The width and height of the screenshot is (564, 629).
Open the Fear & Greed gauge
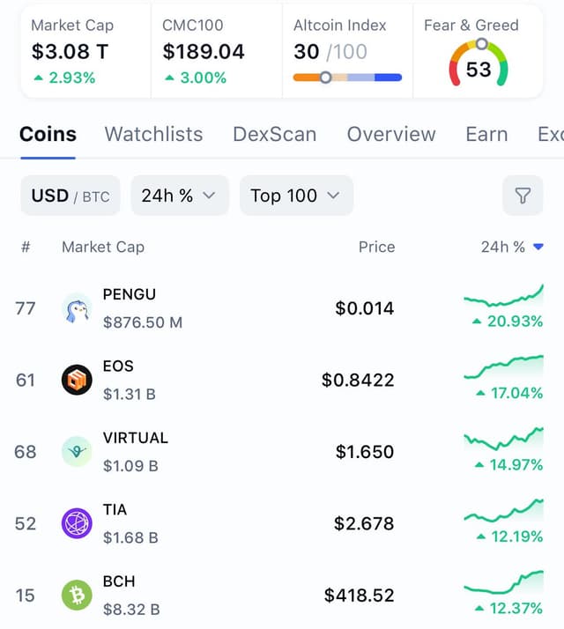tap(479, 63)
